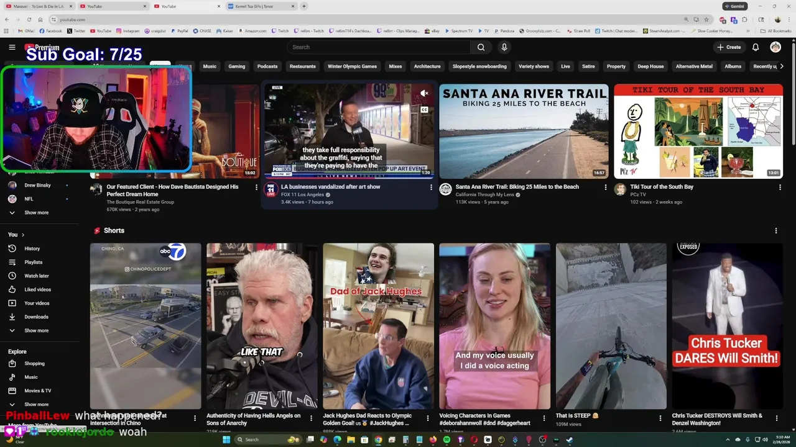
Task: Open the Gemini button in Chrome
Action: pyautogui.click(x=734, y=6)
